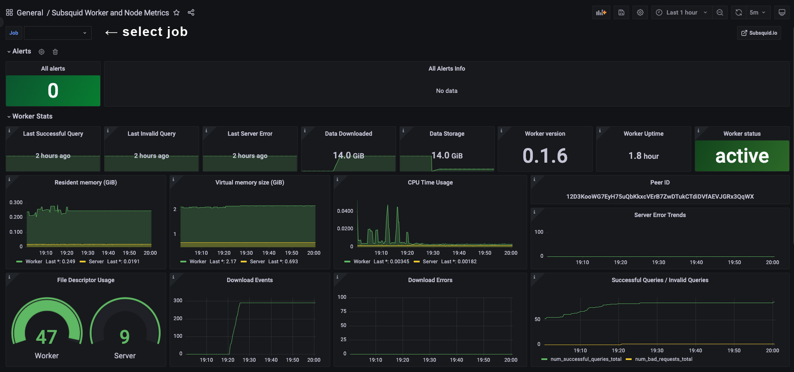Show info for Worker Uptime panel
This screenshot has height=372, width=794.
(x=600, y=131)
